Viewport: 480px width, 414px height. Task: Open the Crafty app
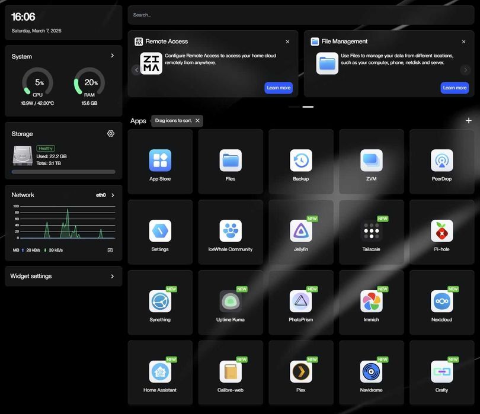pyautogui.click(x=441, y=372)
